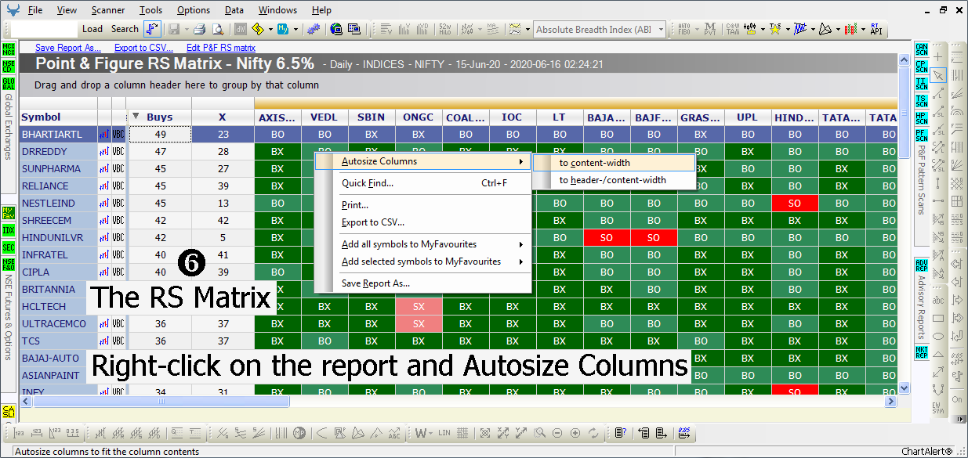Open the File menu
The height and width of the screenshot is (458, 968).
35,10
